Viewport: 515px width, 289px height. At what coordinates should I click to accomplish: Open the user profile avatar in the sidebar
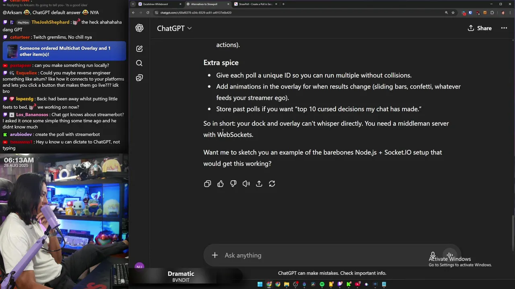coord(139,267)
